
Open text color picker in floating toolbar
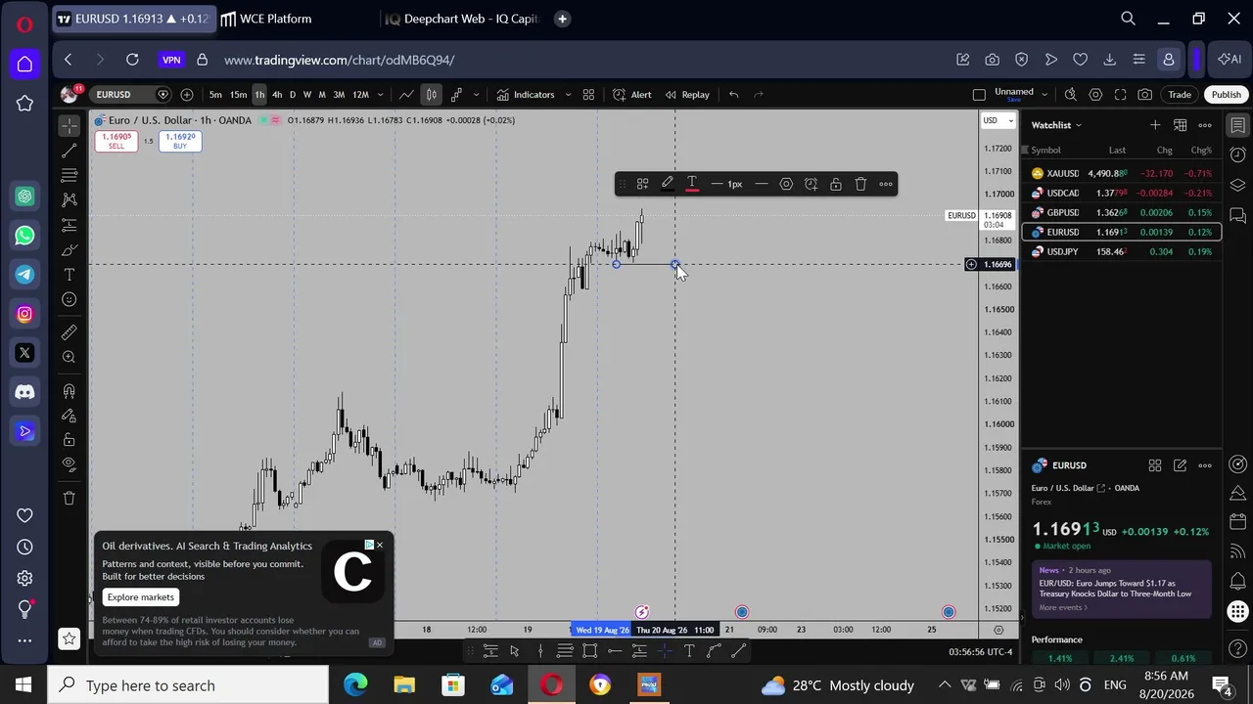pyautogui.click(x=692, y=184)
